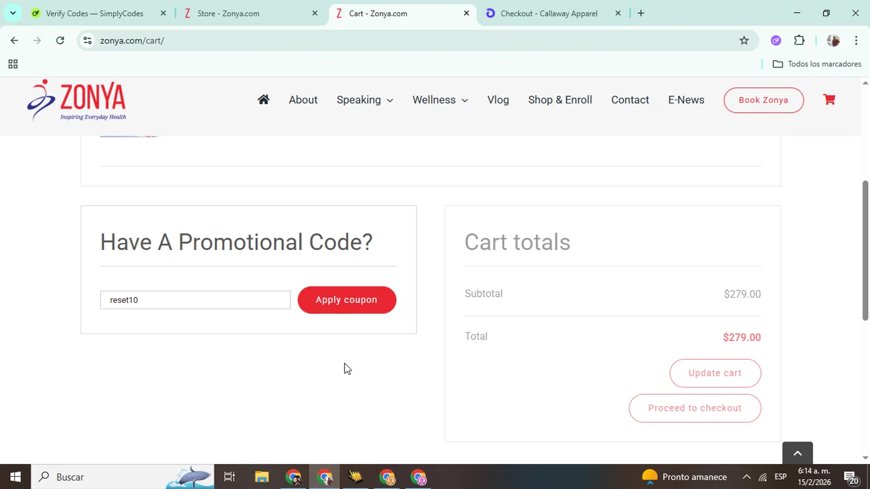The image size is (870, 489).
Task: Open the apps grid in bookmarks bar
Action: [x=13, y=64]
